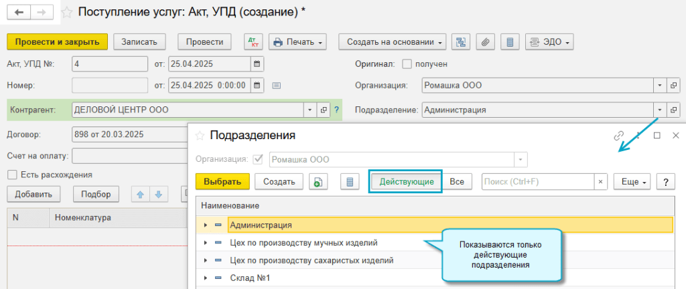Screen dimensions: 686x289
Task: Expand the Организация dropdown arrow
Action: click(659, 86)
